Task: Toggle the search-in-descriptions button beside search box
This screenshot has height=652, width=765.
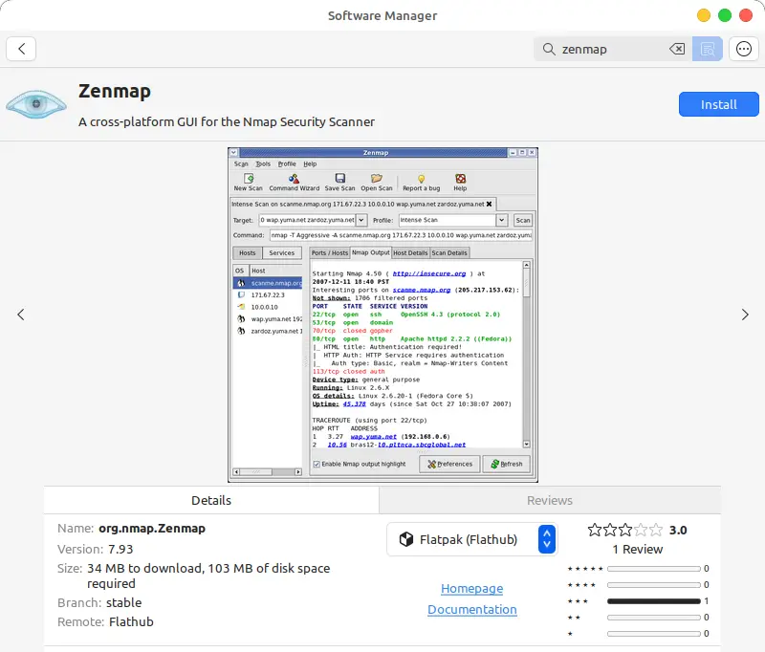Action: [707, 49]
